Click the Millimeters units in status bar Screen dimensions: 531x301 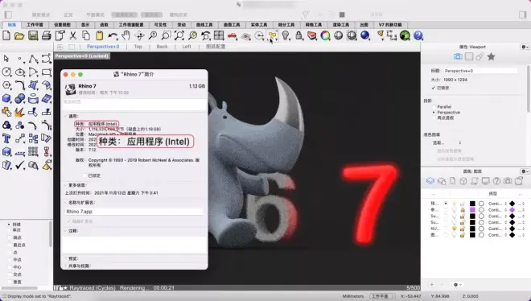point(352,296)
